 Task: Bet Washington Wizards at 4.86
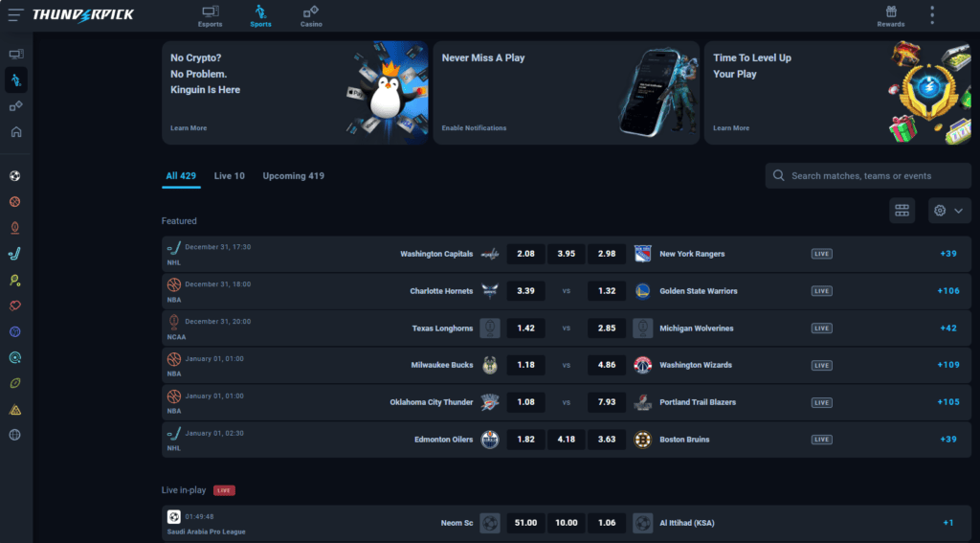pos(607,365)
